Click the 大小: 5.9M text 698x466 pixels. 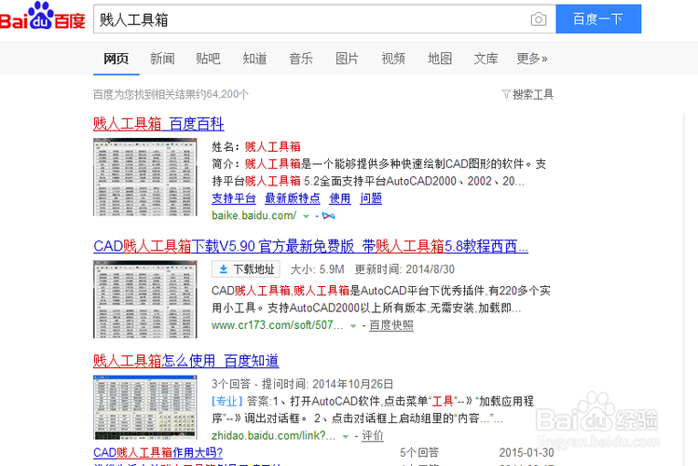tap(318, 268)
